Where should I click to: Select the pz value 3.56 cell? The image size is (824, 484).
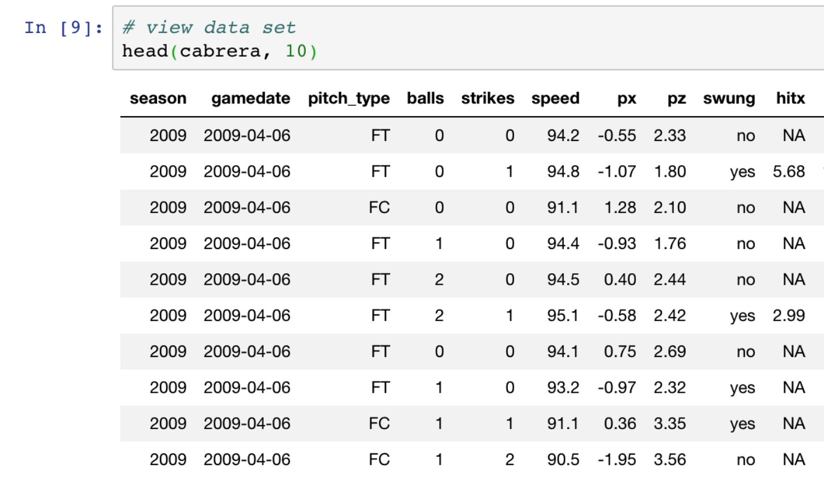point(670,460)
